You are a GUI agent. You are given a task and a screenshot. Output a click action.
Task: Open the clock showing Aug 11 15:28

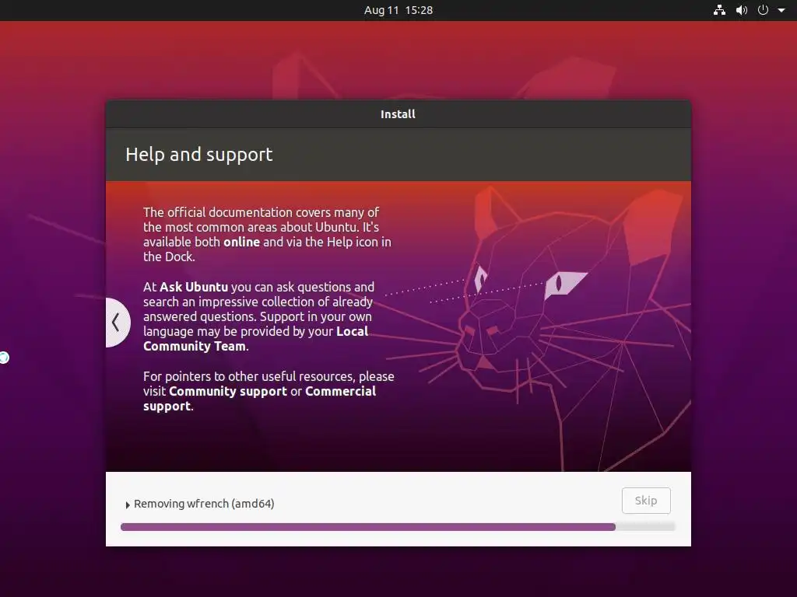[x=398, y=10]
